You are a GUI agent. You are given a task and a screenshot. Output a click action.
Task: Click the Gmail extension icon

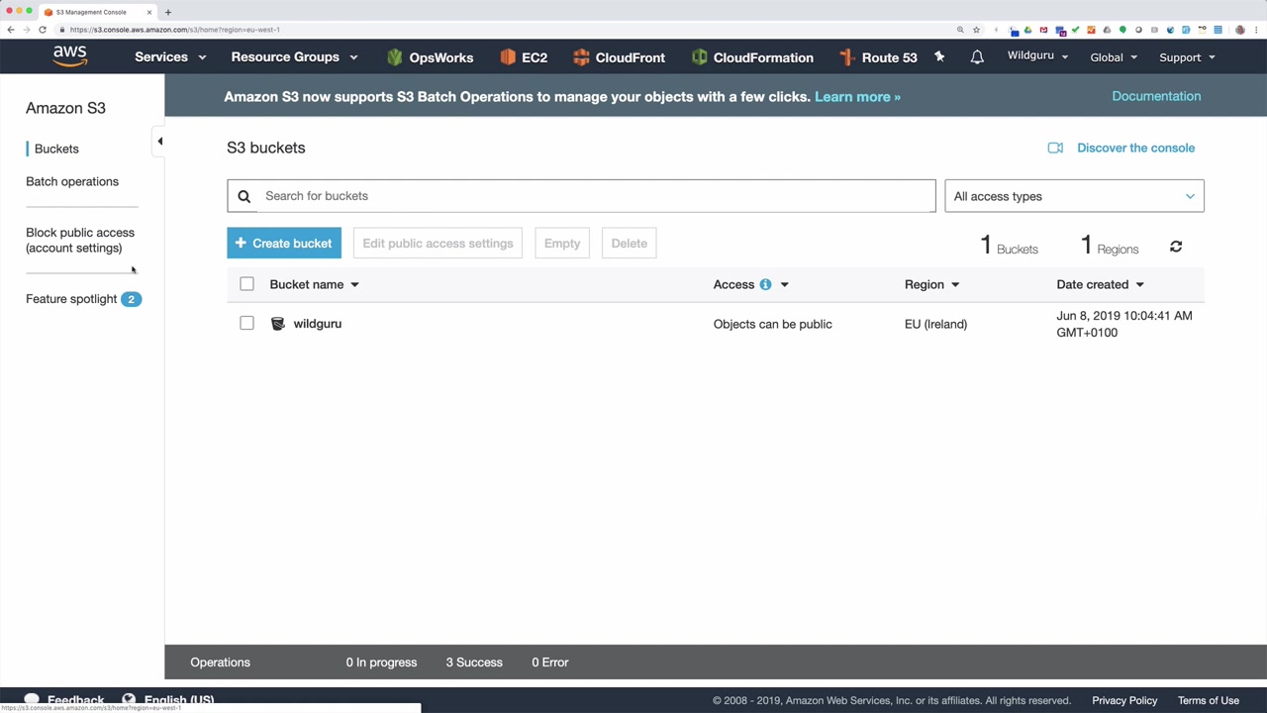click(x=1043, y=30)
